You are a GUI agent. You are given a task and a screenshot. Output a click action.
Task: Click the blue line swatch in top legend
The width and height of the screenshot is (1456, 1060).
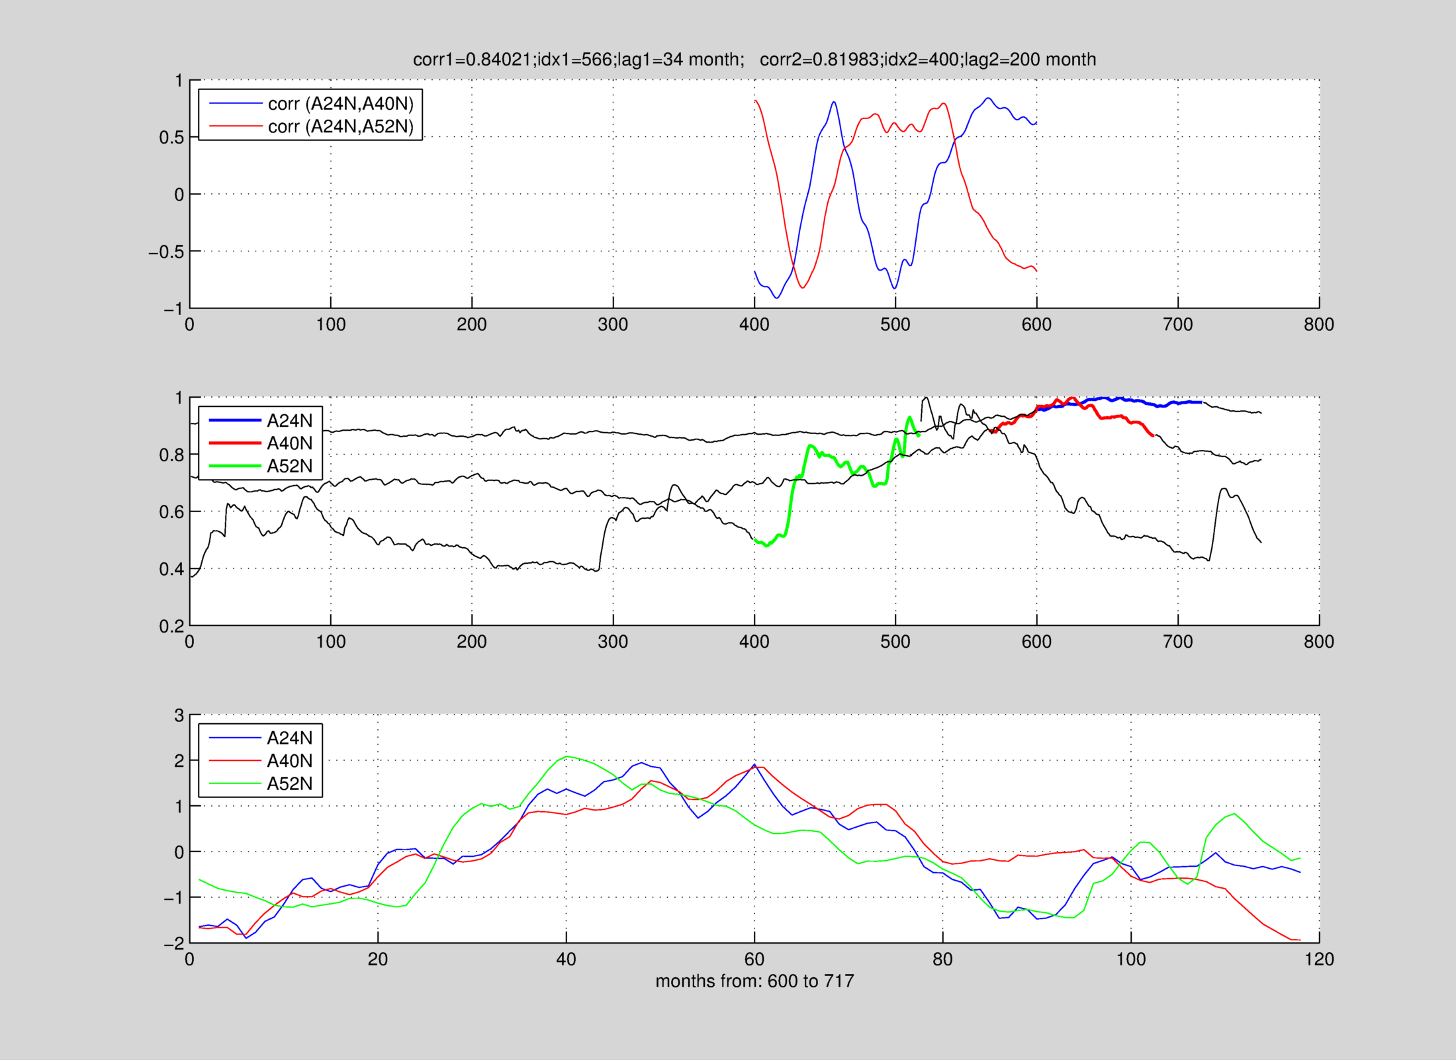point(236,104)
